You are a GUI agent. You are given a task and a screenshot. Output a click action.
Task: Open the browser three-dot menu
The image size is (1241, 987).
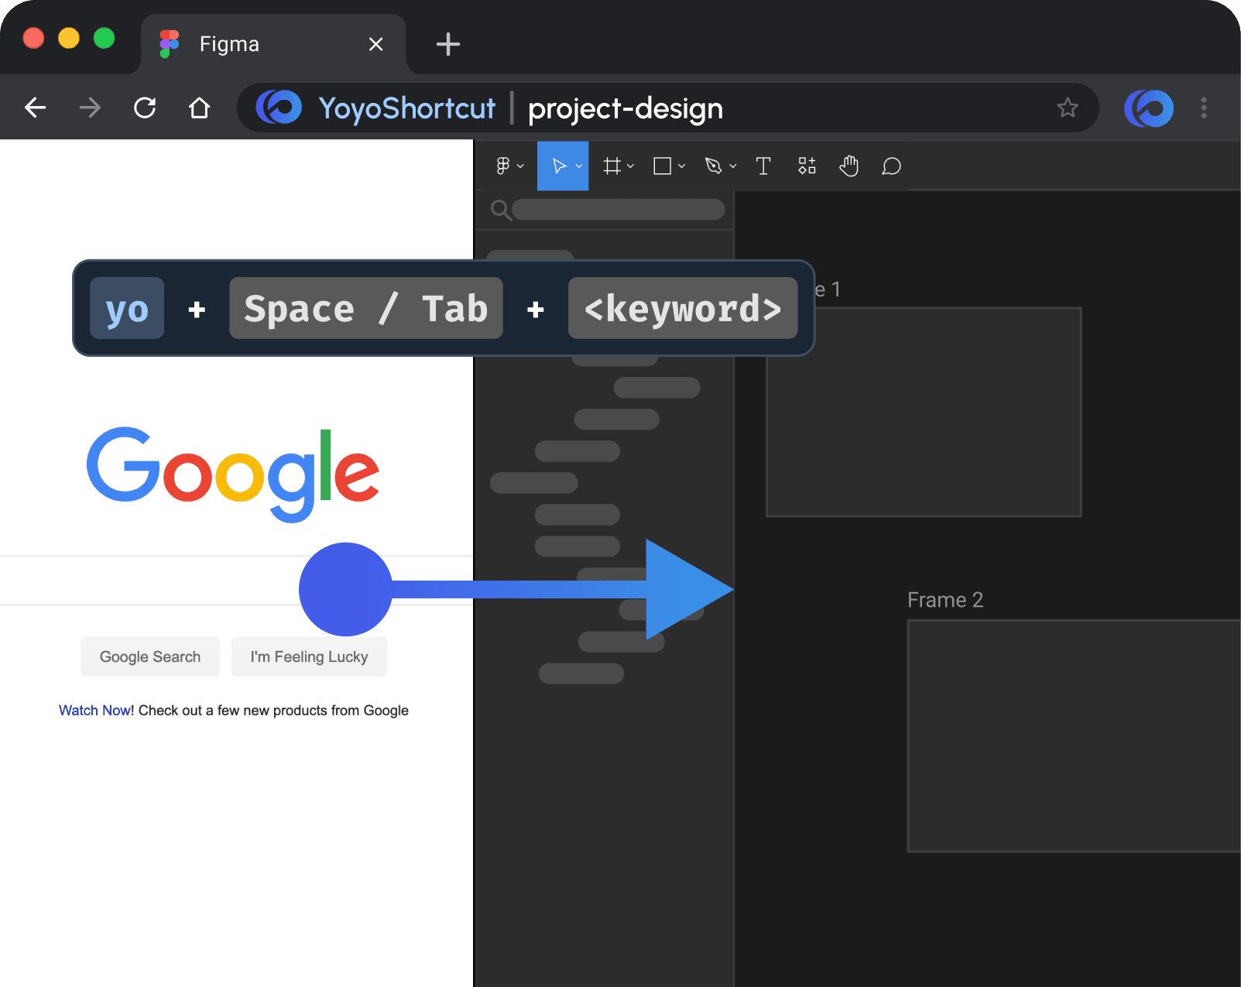point(1204,108)
